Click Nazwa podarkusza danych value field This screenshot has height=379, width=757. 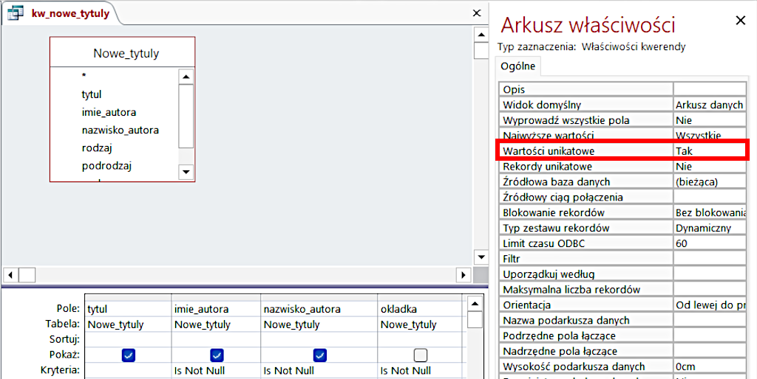point(710,321)
